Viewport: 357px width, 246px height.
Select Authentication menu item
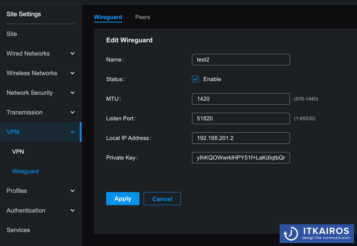(x=26, y=210)
